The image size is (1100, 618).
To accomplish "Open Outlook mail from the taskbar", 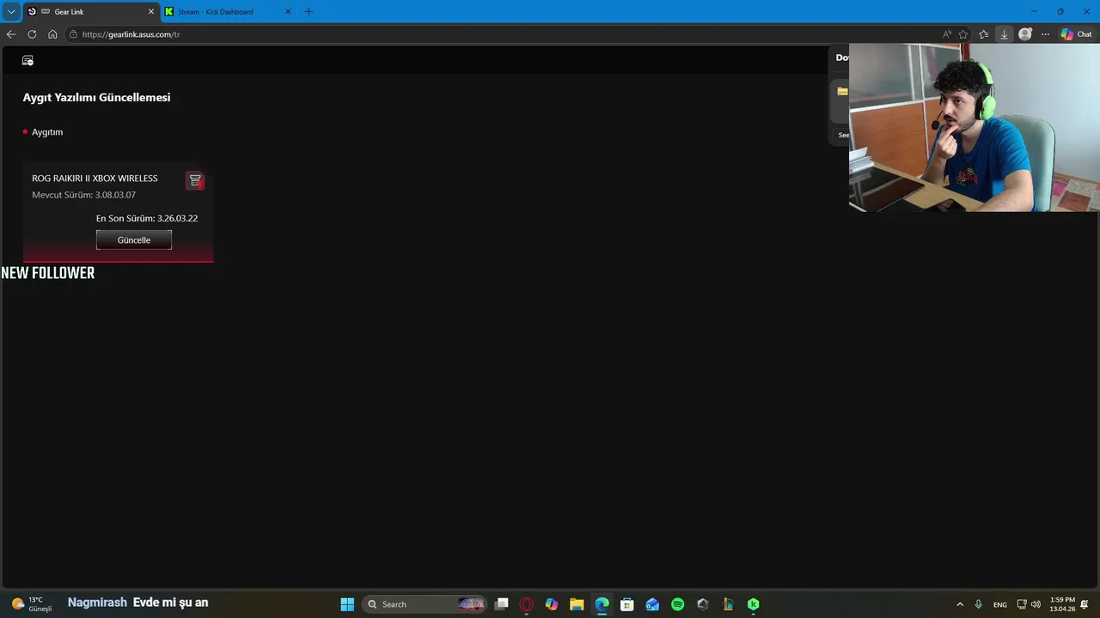I will [x=652, y=604].
